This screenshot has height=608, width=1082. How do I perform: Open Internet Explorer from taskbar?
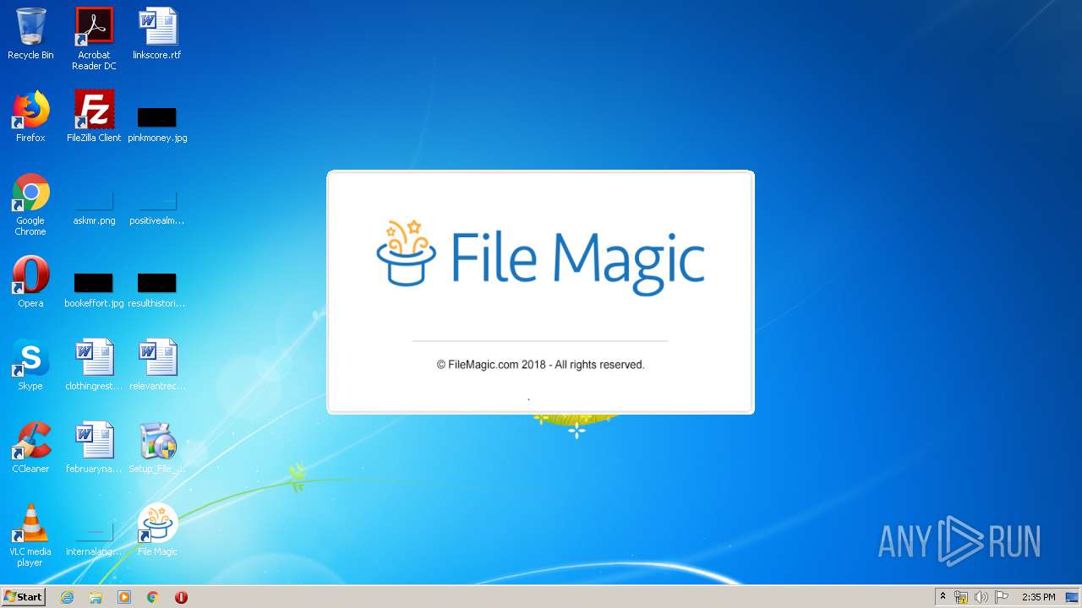(x=67, y=597)
